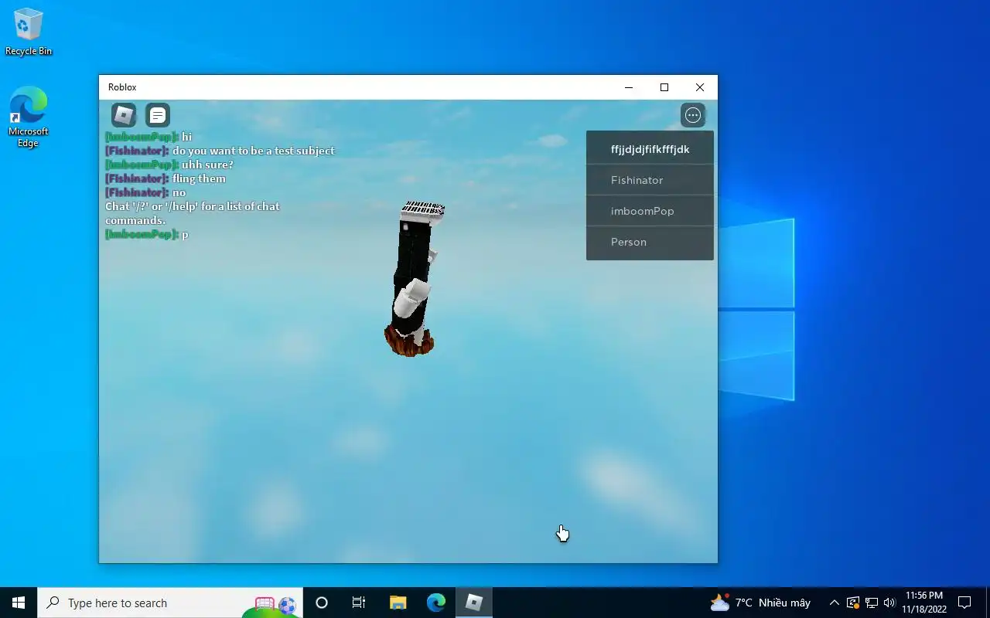Click the Roblox window title text
Screen dimensions: 990x618
click(122, 87)
